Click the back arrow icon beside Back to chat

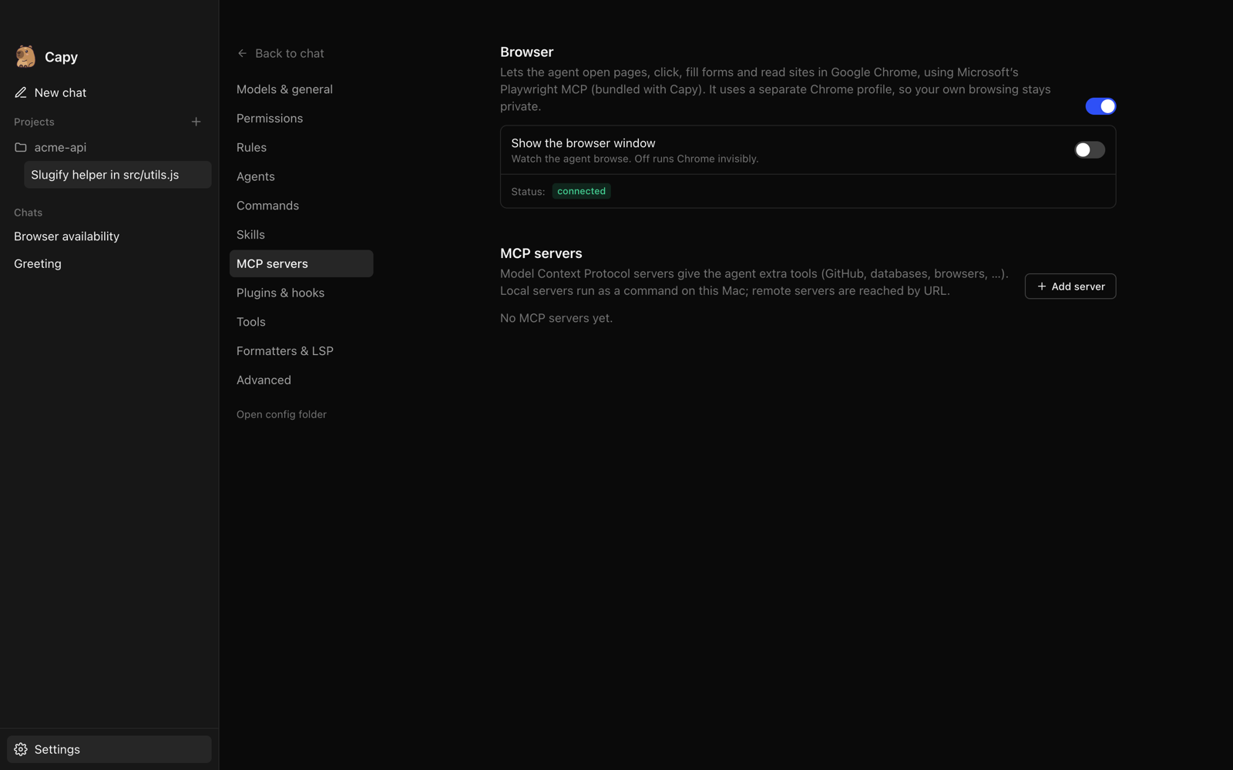(x=242, y=53)
